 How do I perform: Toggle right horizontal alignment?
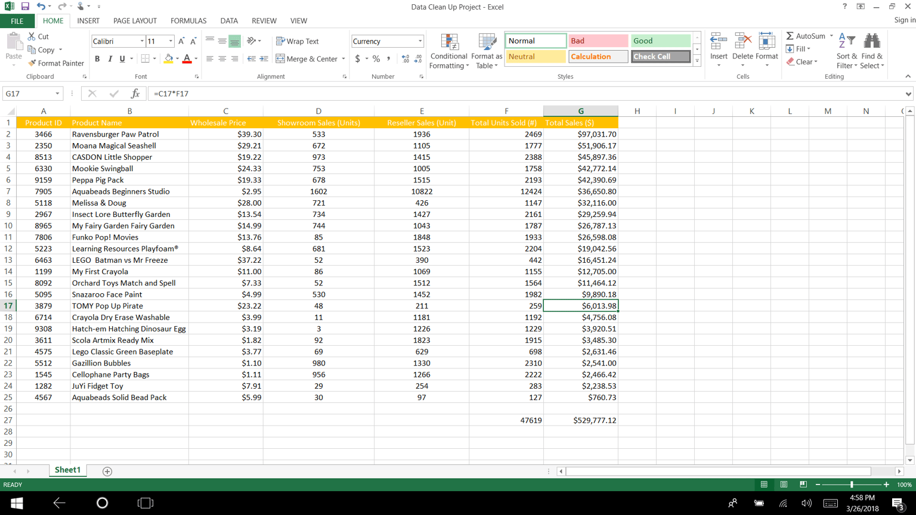[x=235, y=59]
